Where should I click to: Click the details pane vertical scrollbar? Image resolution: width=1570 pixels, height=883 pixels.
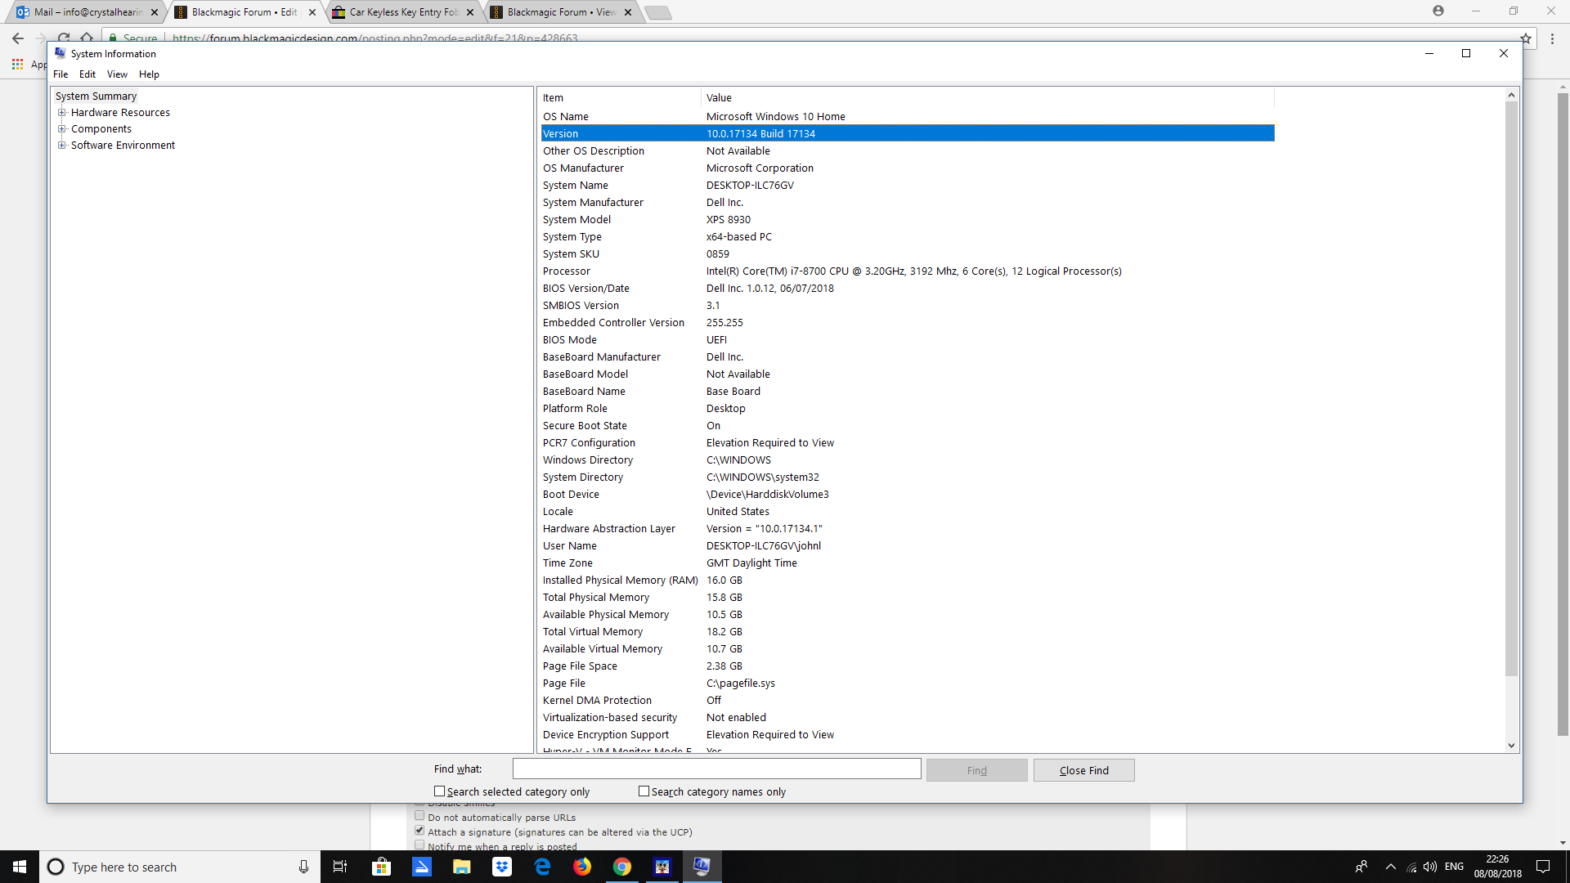1511,388
